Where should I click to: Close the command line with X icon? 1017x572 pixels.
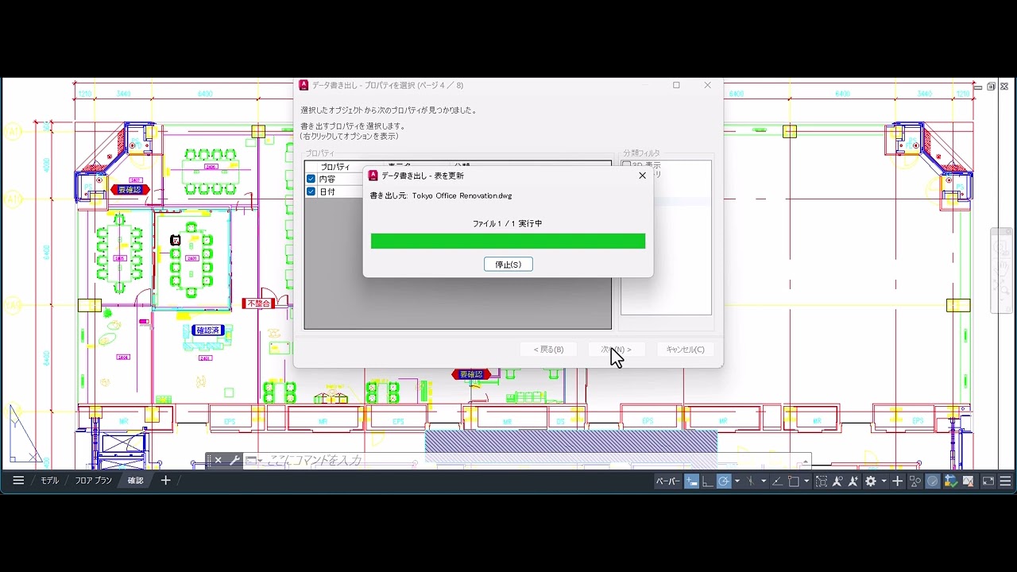pos(218,460)
